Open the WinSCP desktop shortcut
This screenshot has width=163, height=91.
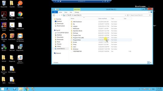4,48
